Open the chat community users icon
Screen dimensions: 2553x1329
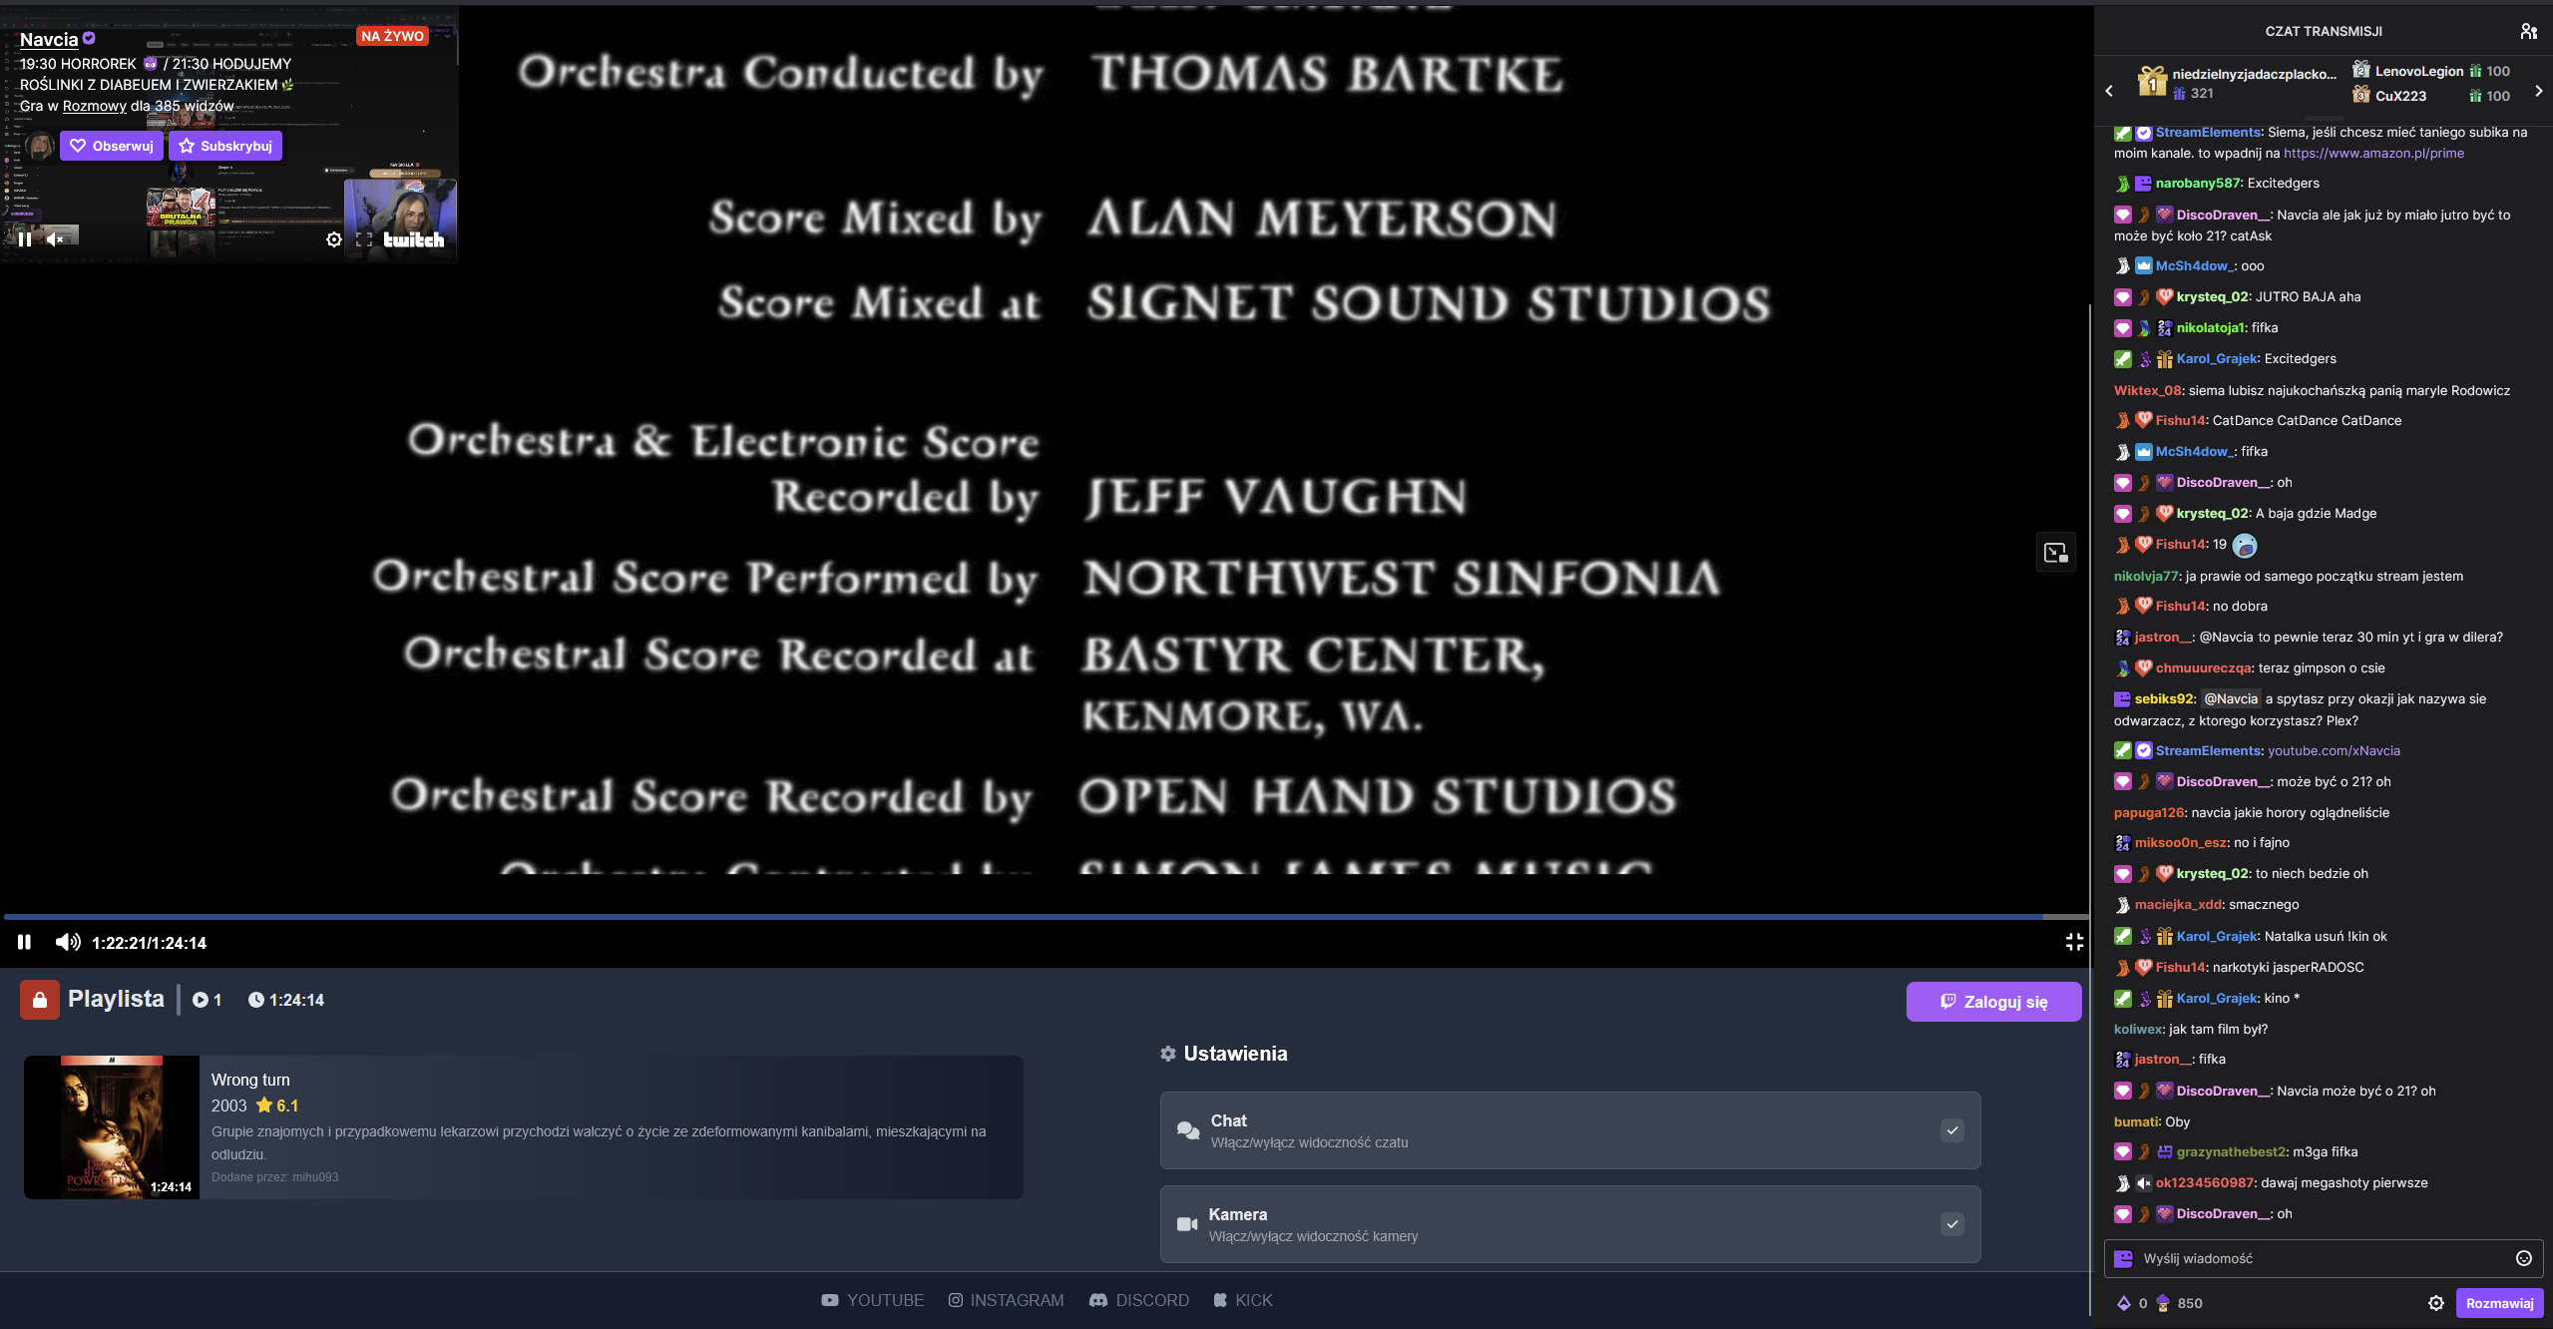pos(2528,31)
